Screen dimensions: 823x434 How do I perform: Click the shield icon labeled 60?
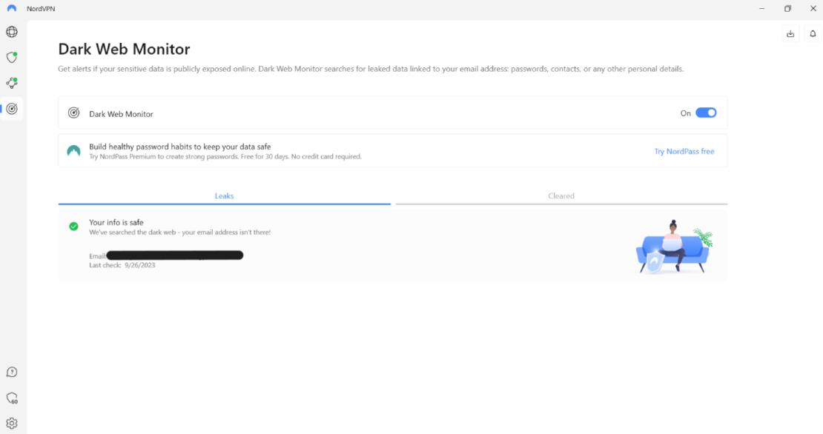(12, 398)
